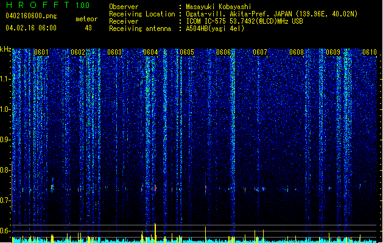Click the 0.9 kHz axis label
The width and height of the screenshot is (383, 243).
[5, 140]
